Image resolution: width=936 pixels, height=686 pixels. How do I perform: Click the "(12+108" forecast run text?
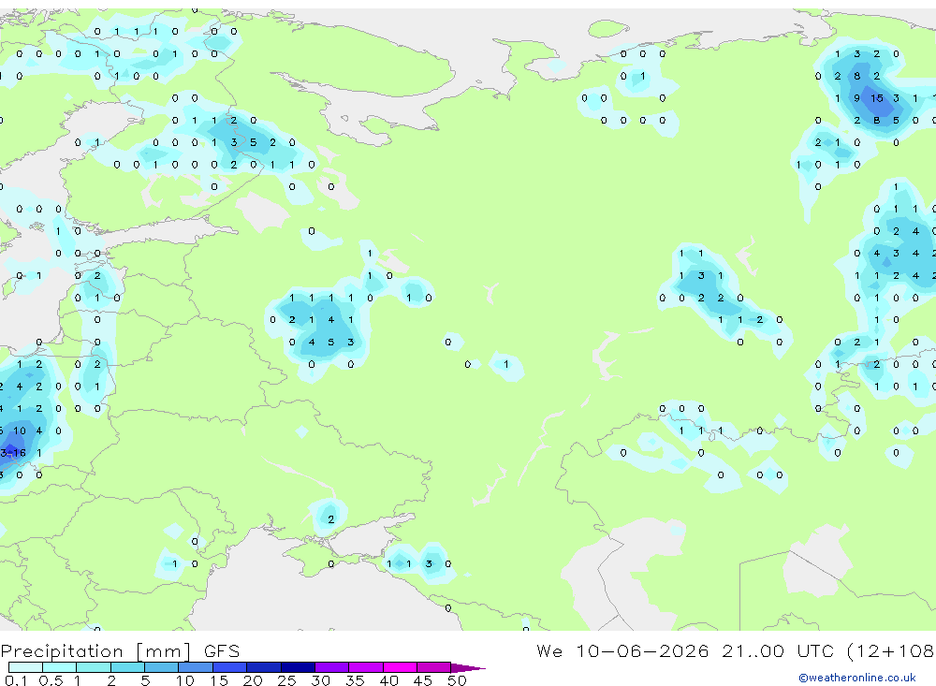point(891,650)
